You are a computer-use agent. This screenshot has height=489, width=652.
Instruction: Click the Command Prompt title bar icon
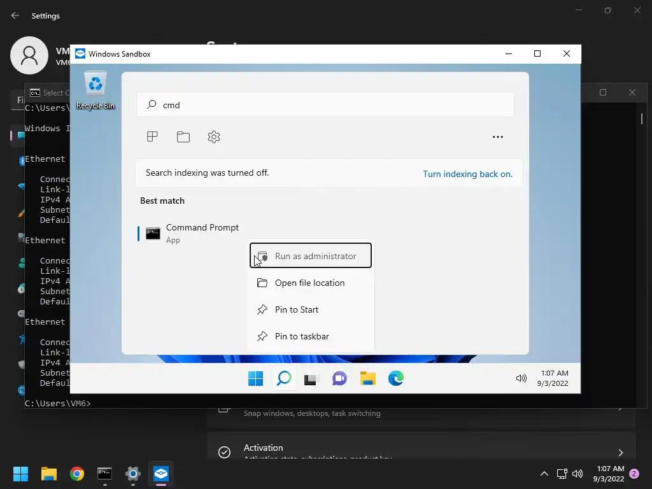35,93
